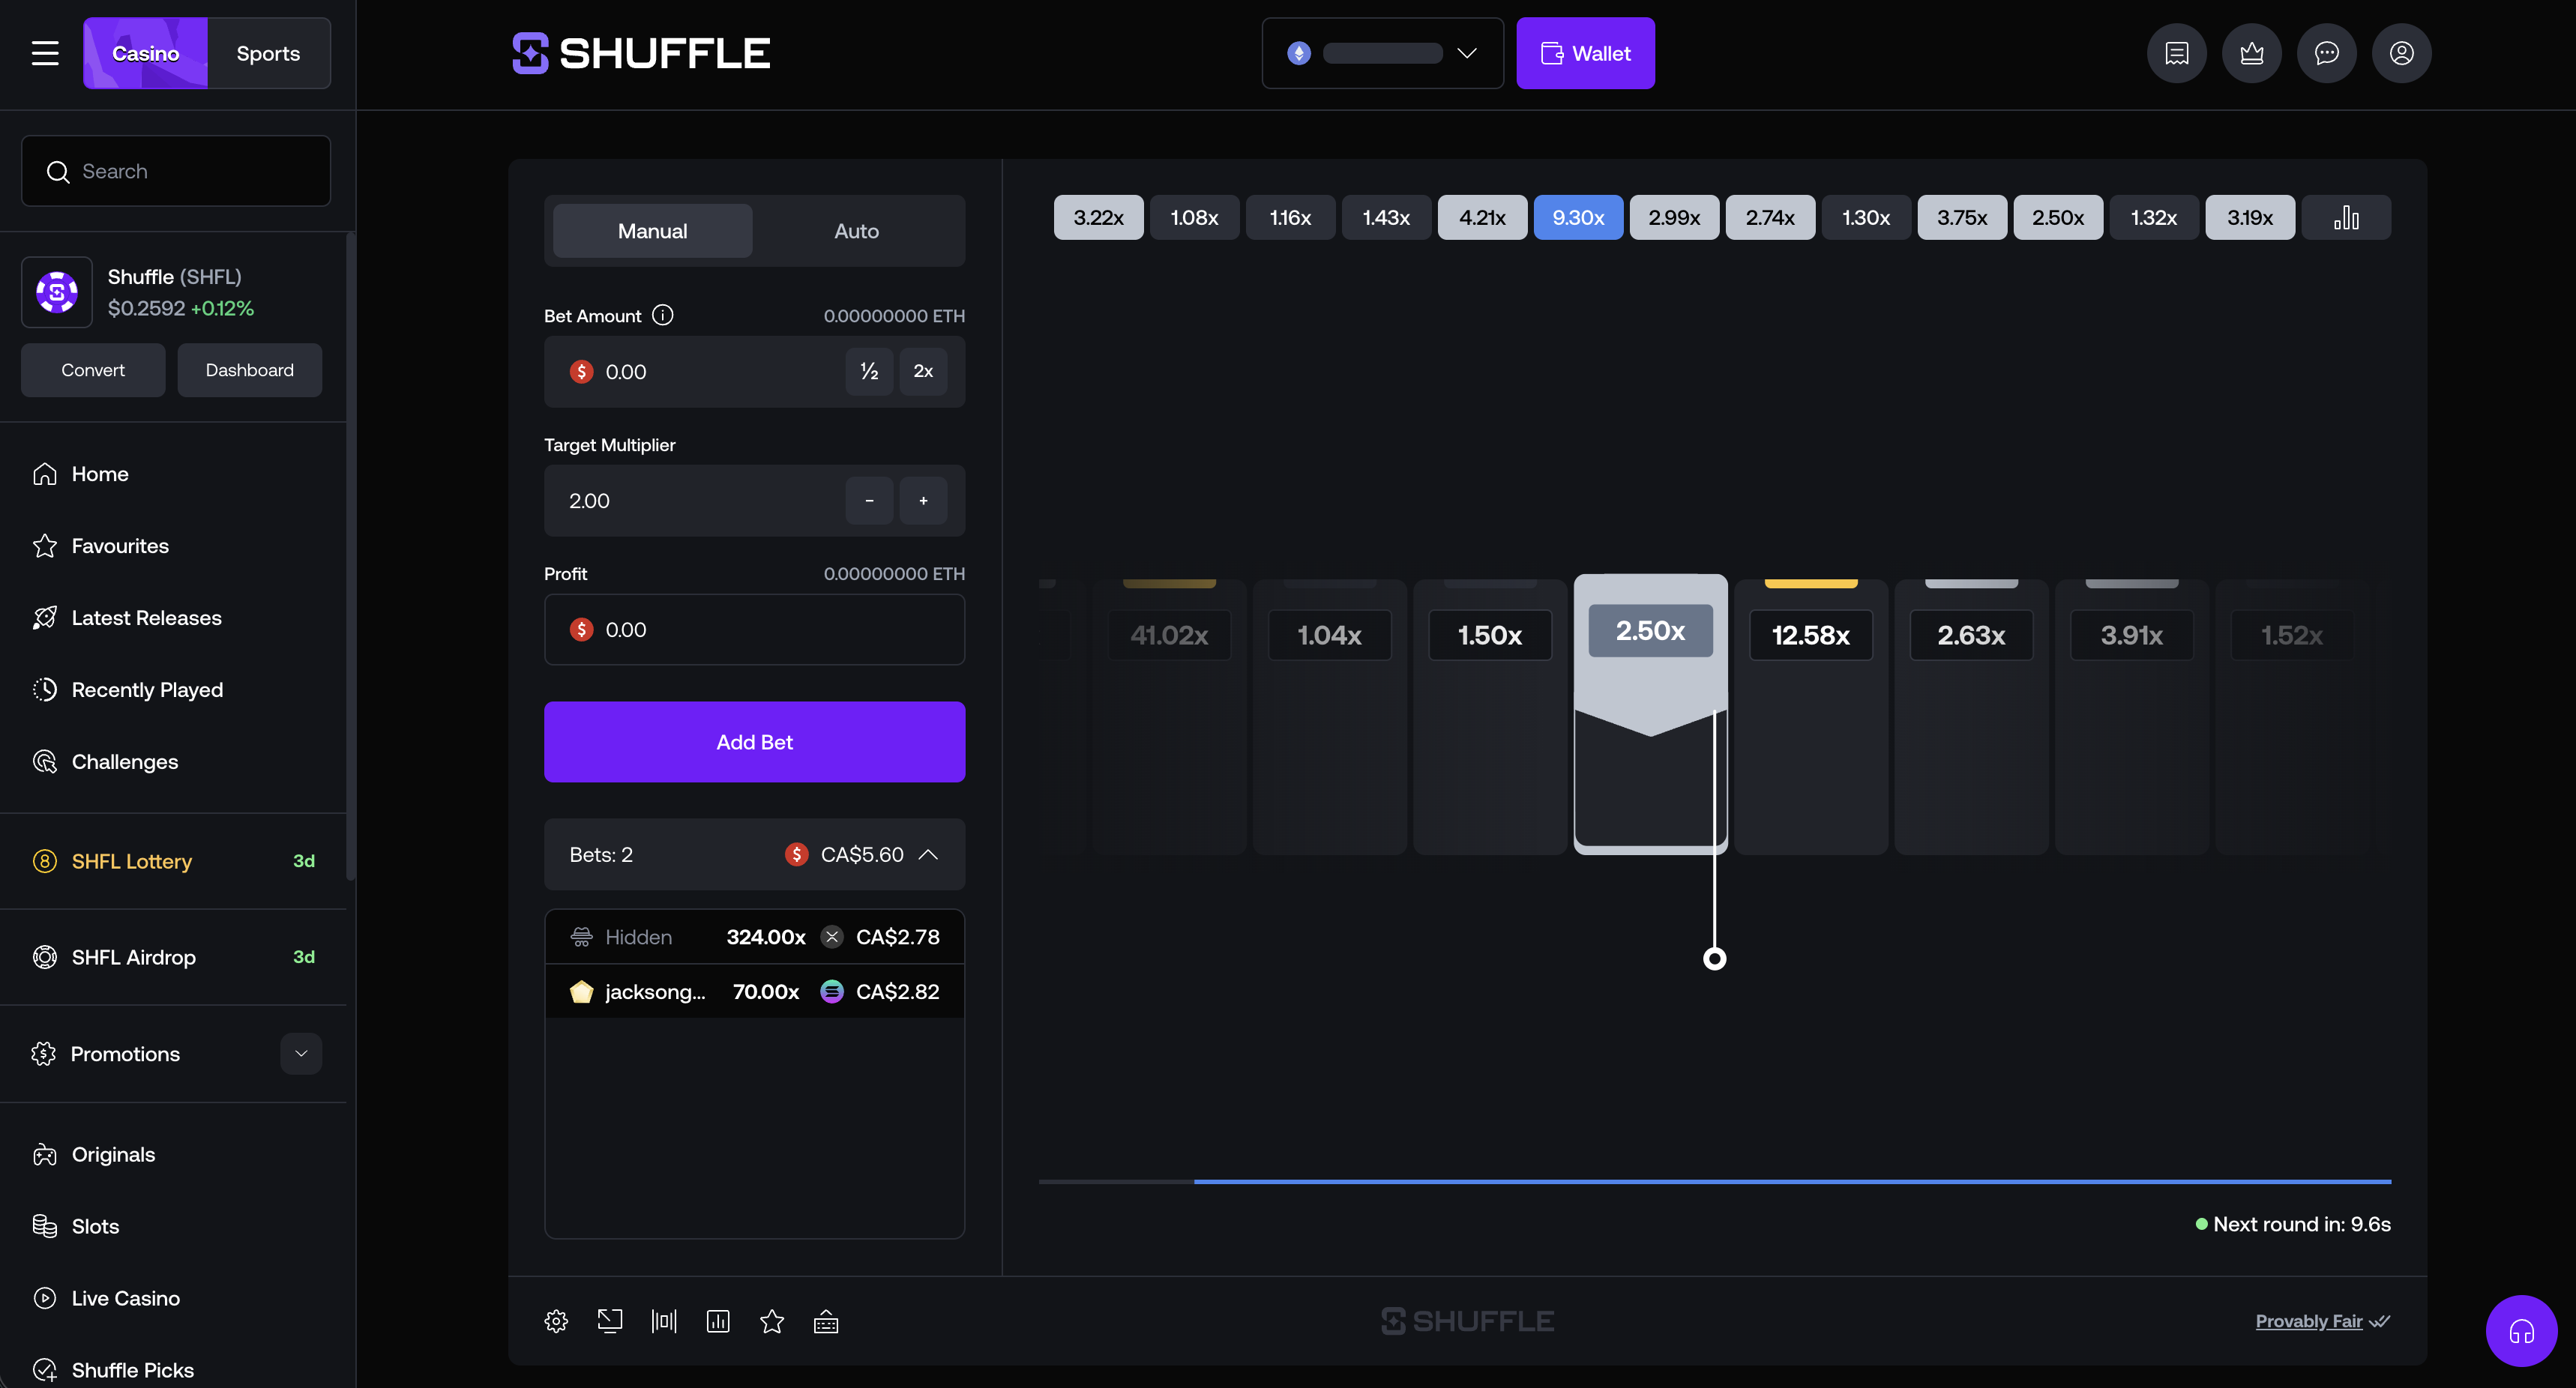
Task: Increase target multiplier with plus
Action: [x=923, y=501]
